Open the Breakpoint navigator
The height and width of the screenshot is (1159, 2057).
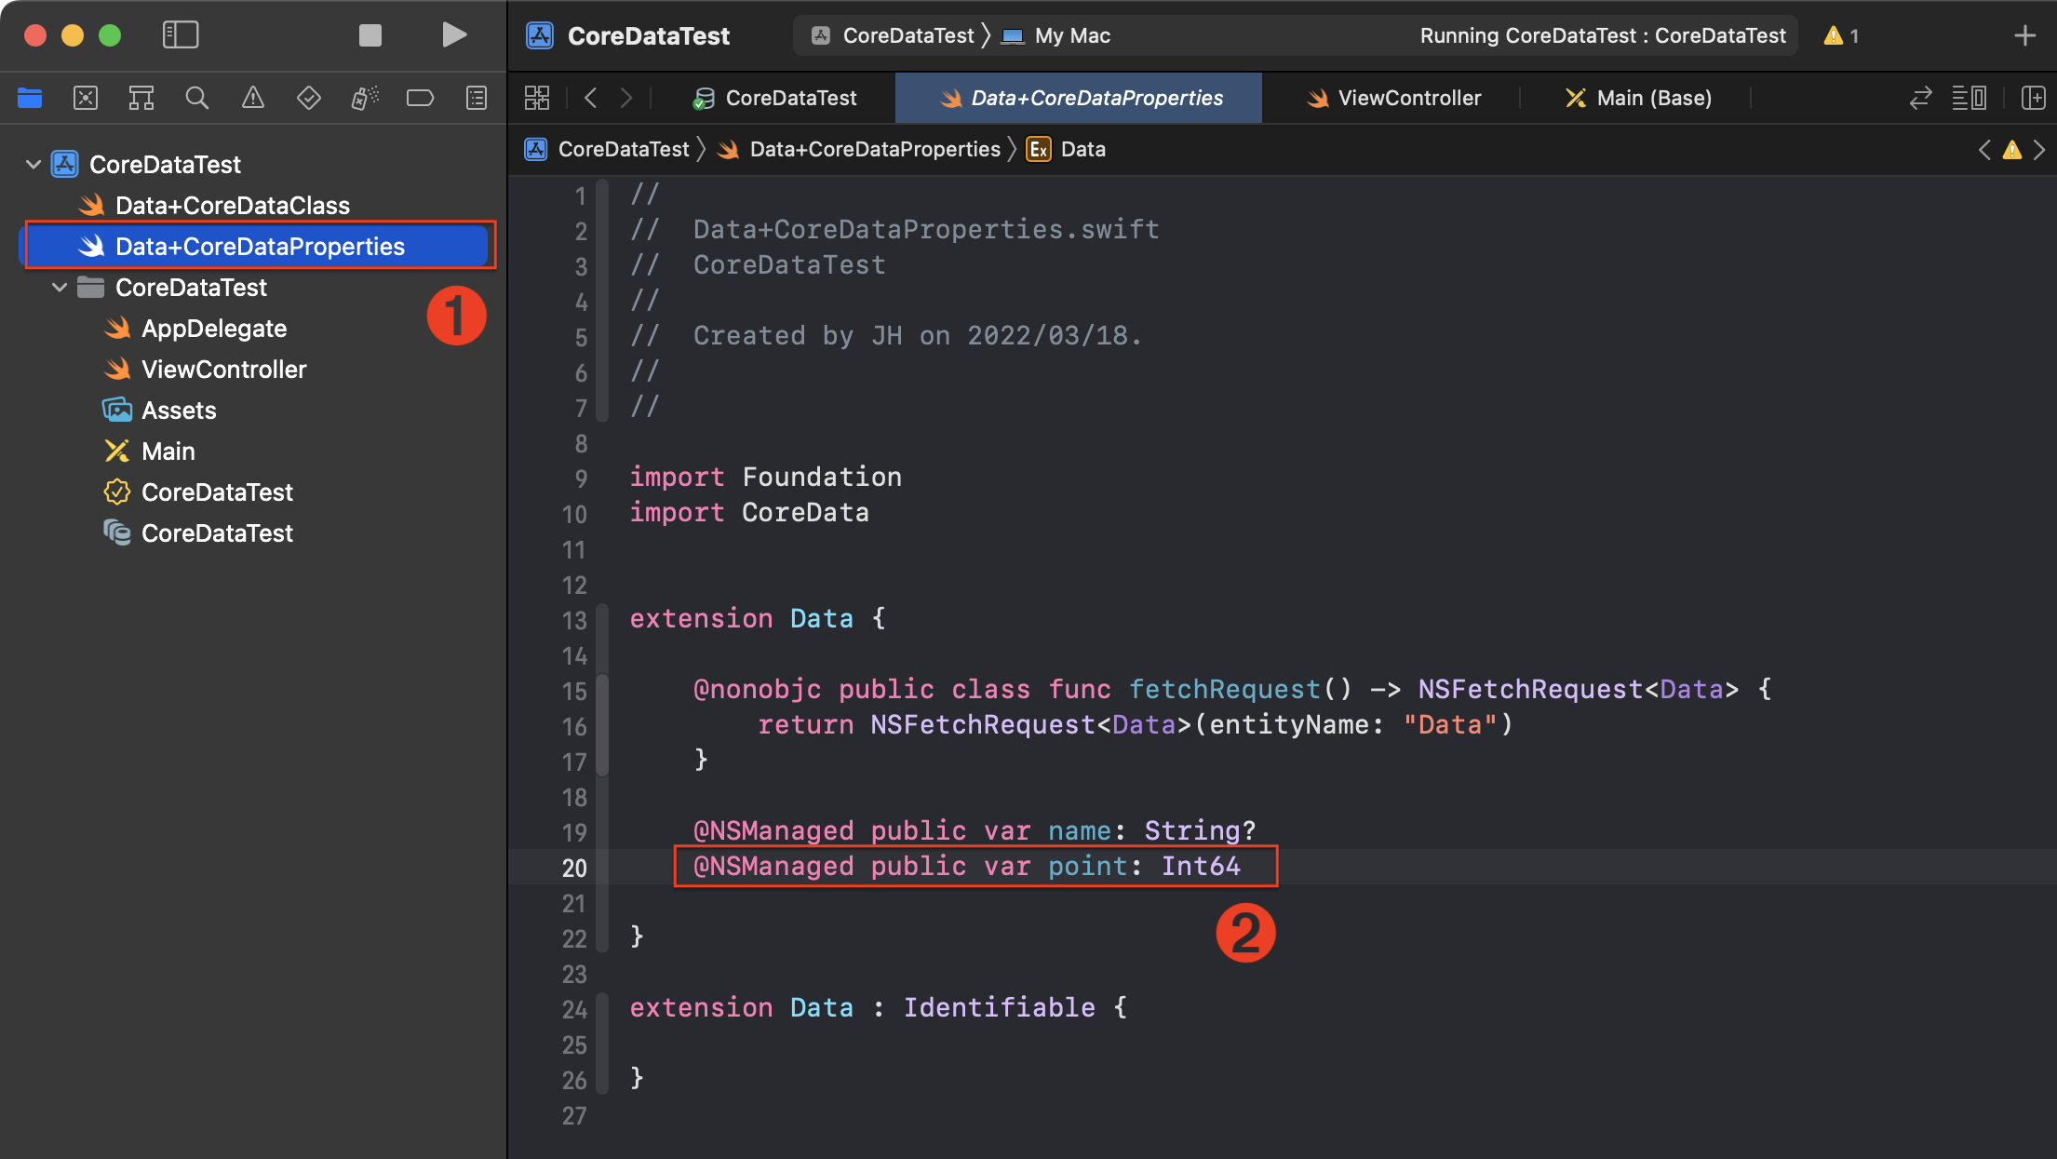tap(420, 98)
